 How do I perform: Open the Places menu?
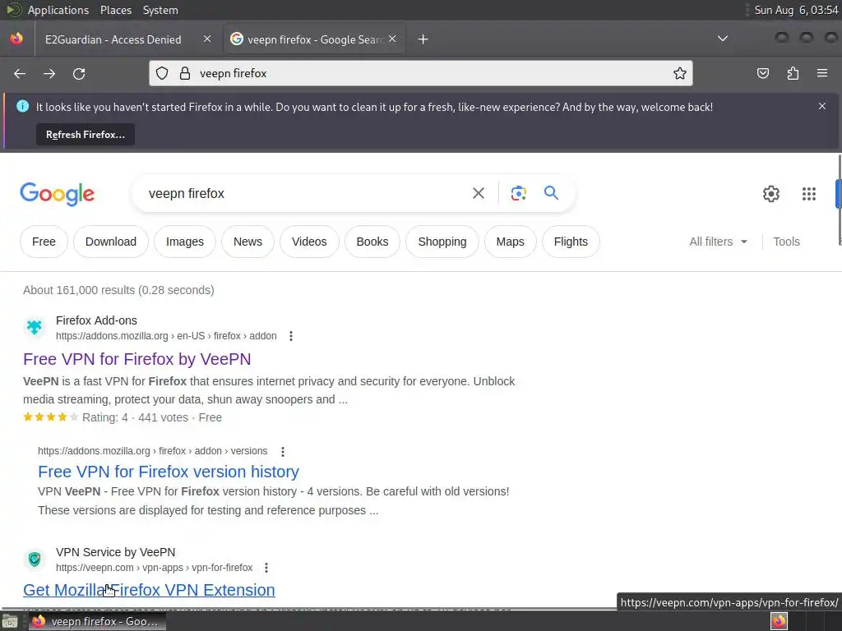pyautogui.click(x=115, y=10)
